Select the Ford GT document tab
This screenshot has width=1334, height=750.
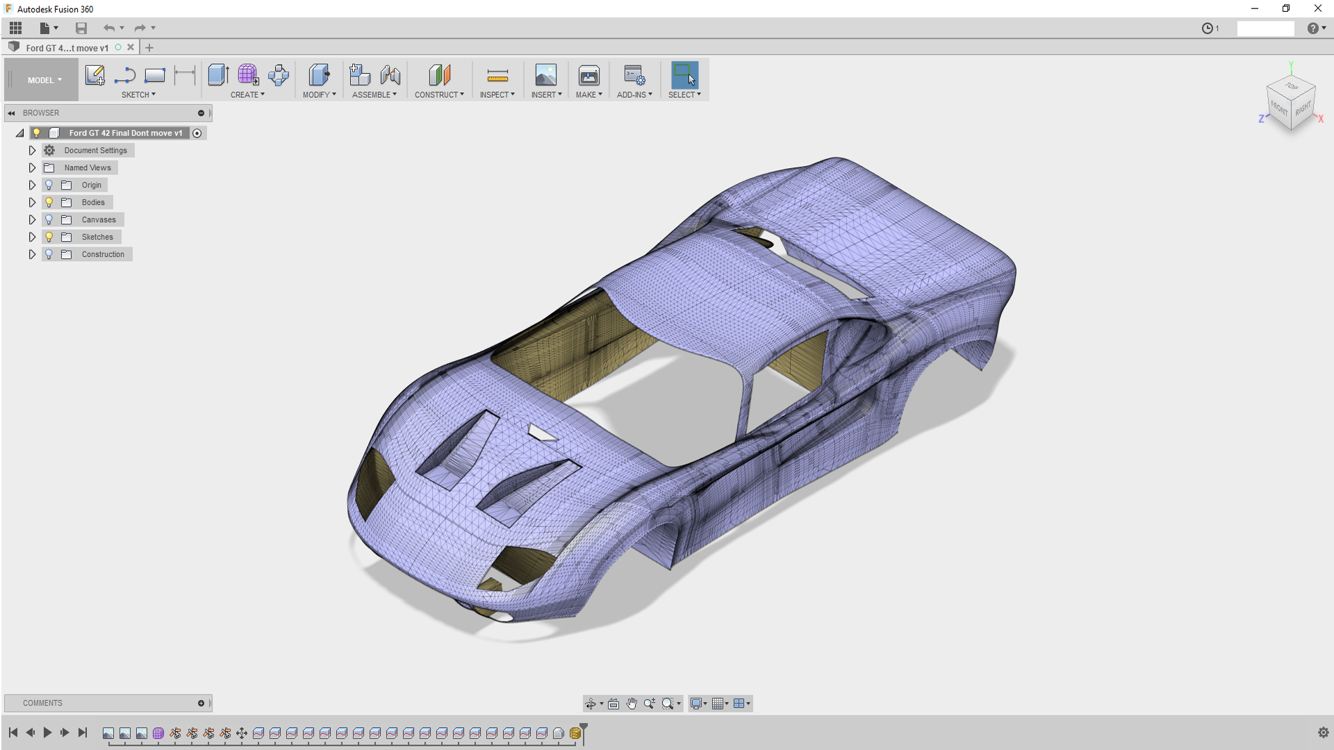(67, 47)
